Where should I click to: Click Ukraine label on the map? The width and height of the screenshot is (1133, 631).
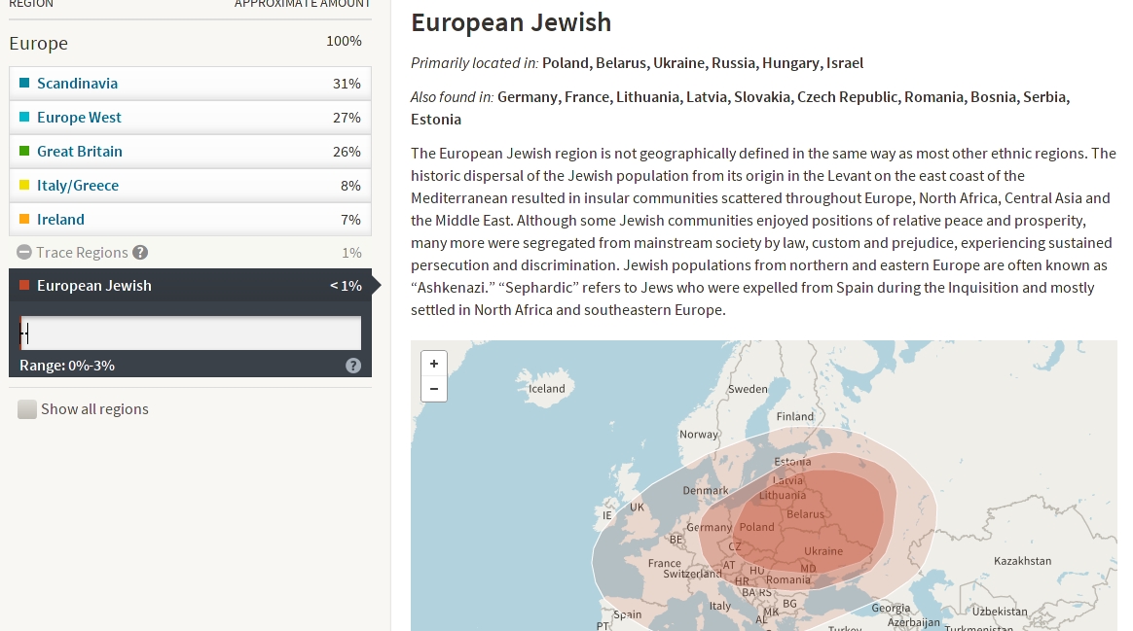click(823, 551)
